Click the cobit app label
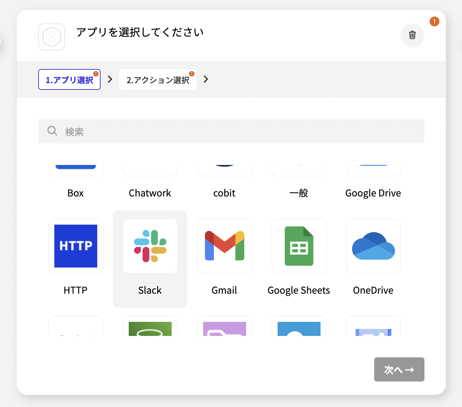 (x=225, y=193)
